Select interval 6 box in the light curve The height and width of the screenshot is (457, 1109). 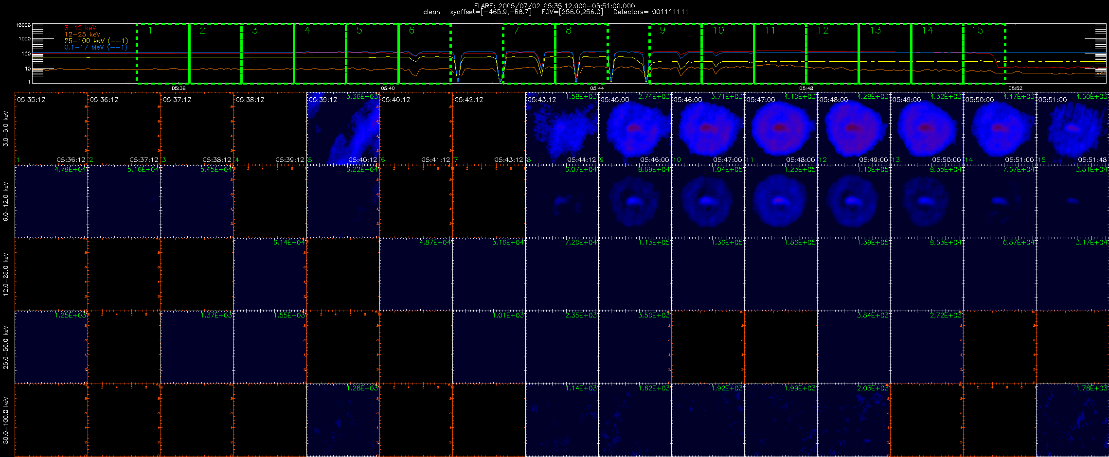point(425,53)
